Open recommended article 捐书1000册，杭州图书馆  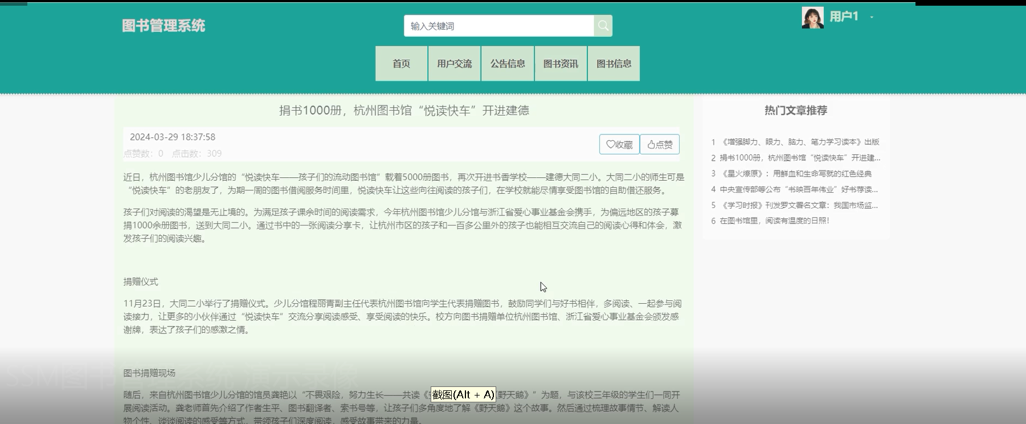800,158
